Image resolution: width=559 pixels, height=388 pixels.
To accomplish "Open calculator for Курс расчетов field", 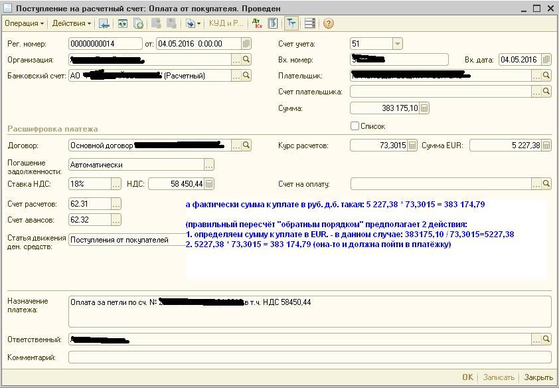I will [x=412, y=145].
